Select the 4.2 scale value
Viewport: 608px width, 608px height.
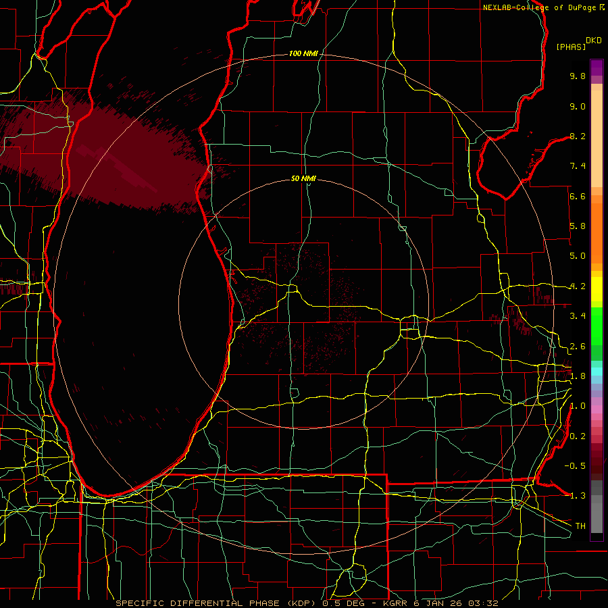pos(578,286)
